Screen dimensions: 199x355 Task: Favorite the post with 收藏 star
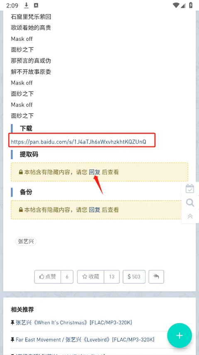pos(90,277)
